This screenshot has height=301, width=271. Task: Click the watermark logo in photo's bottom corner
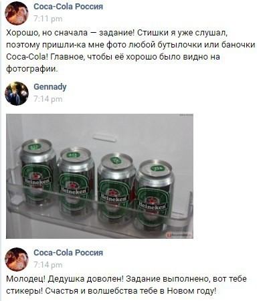coord(179,235)
